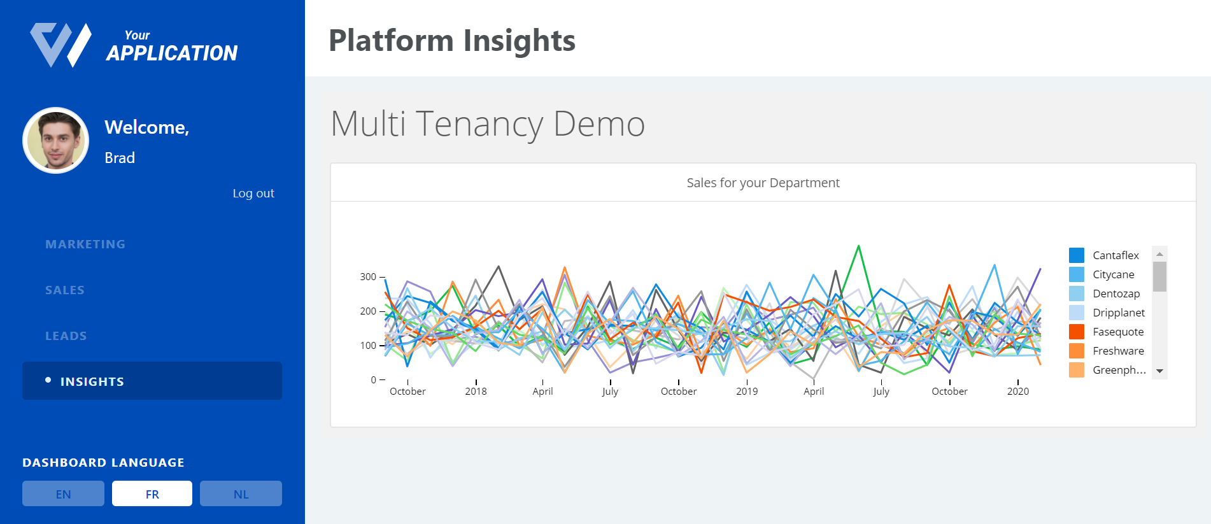Toggle the Fasequote orange-red legend swatch
Viewport: 1211px width, 524px height.
coord(1077,332)
